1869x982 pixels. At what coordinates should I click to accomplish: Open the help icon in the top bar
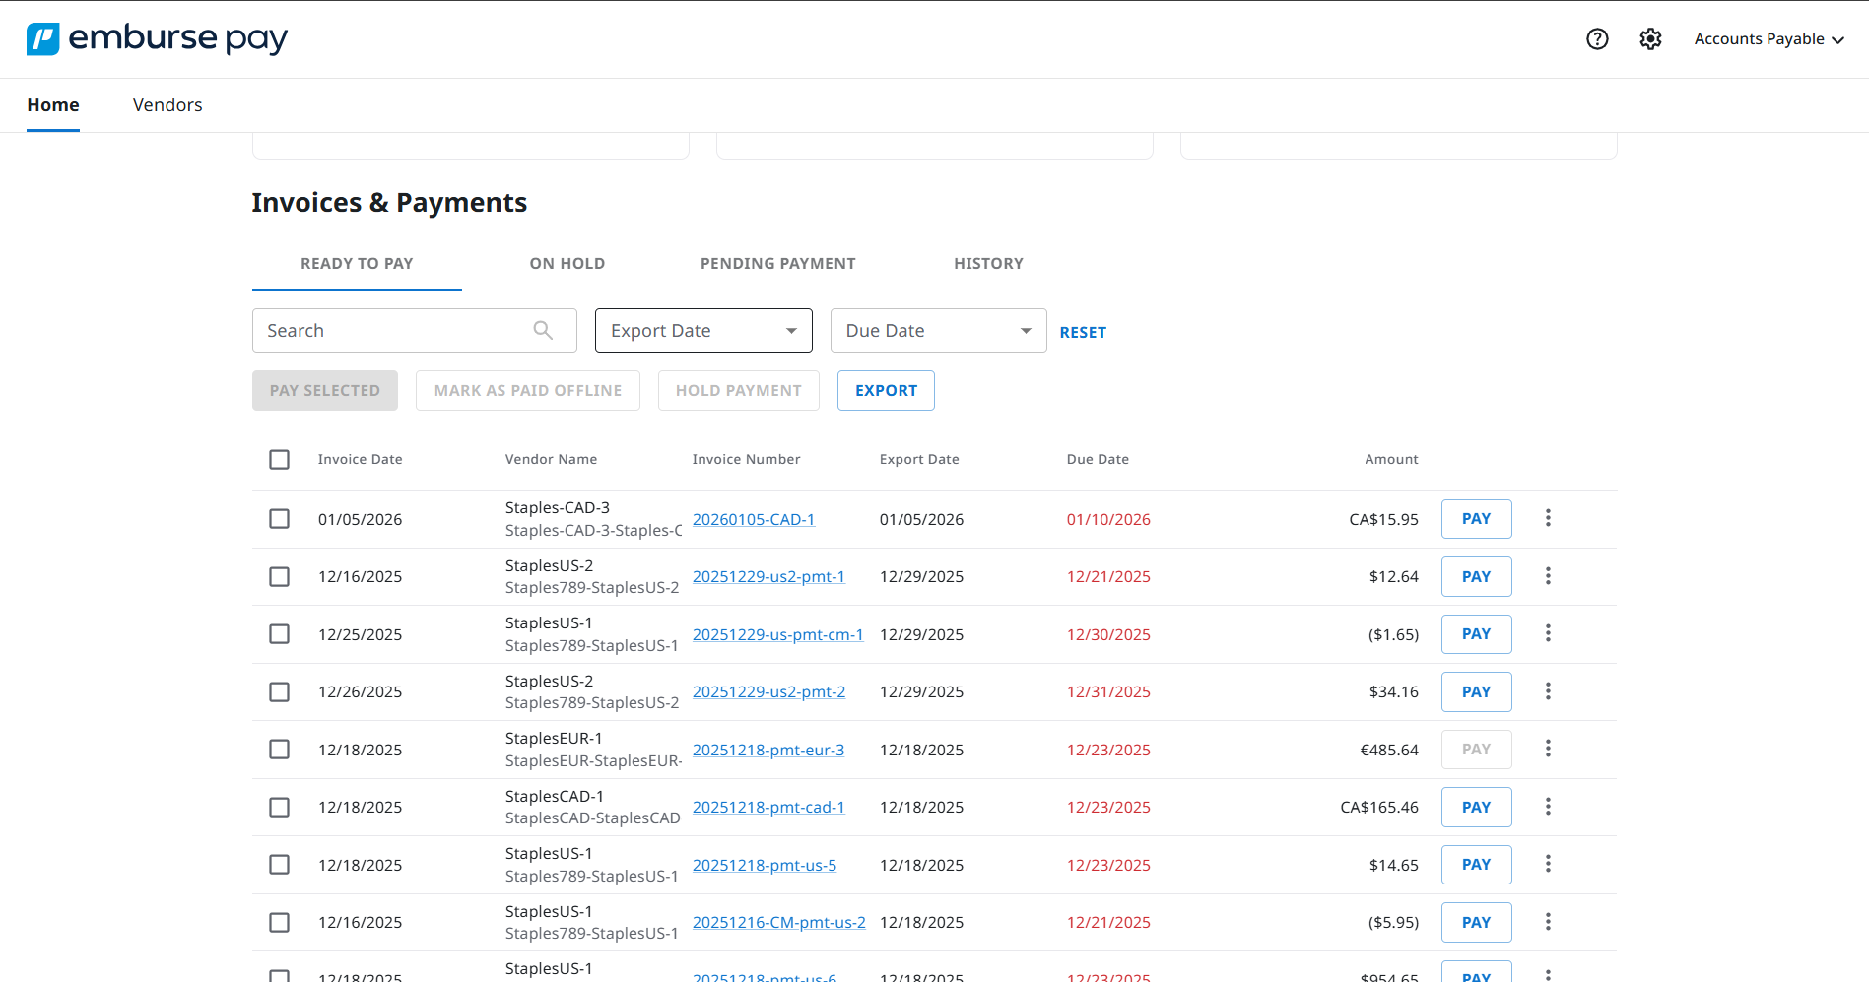pyautogui.click(x=1597, y=38)
